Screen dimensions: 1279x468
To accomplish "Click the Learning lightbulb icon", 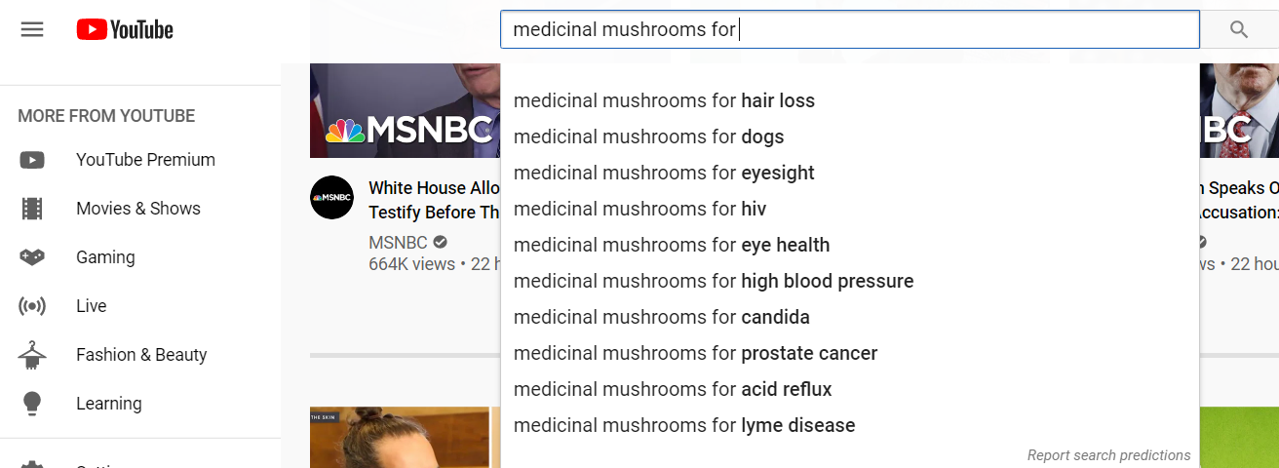I will pos(32,403).
